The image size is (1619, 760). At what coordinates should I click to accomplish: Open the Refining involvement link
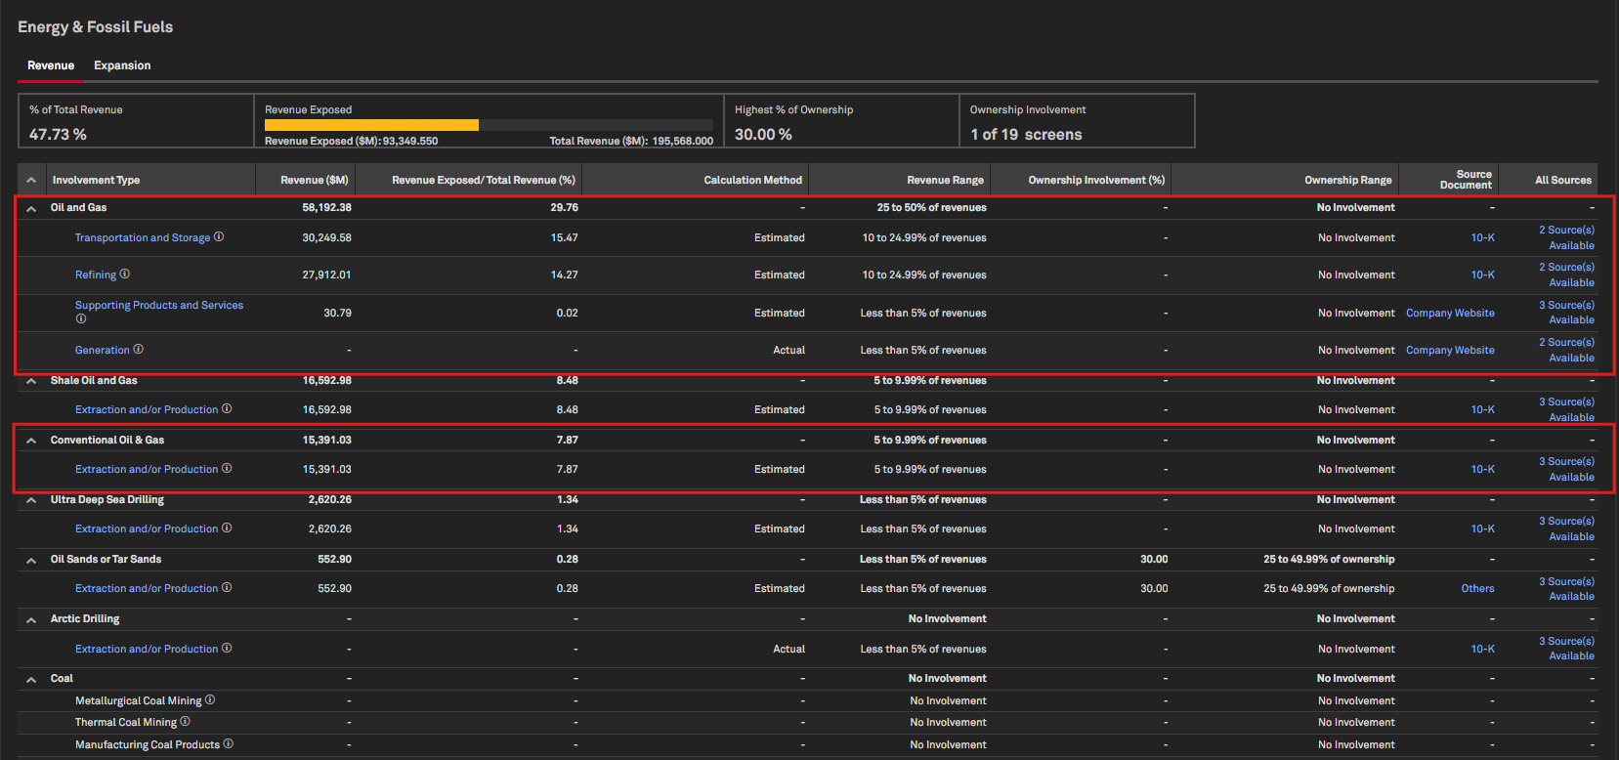pos(95,275)
